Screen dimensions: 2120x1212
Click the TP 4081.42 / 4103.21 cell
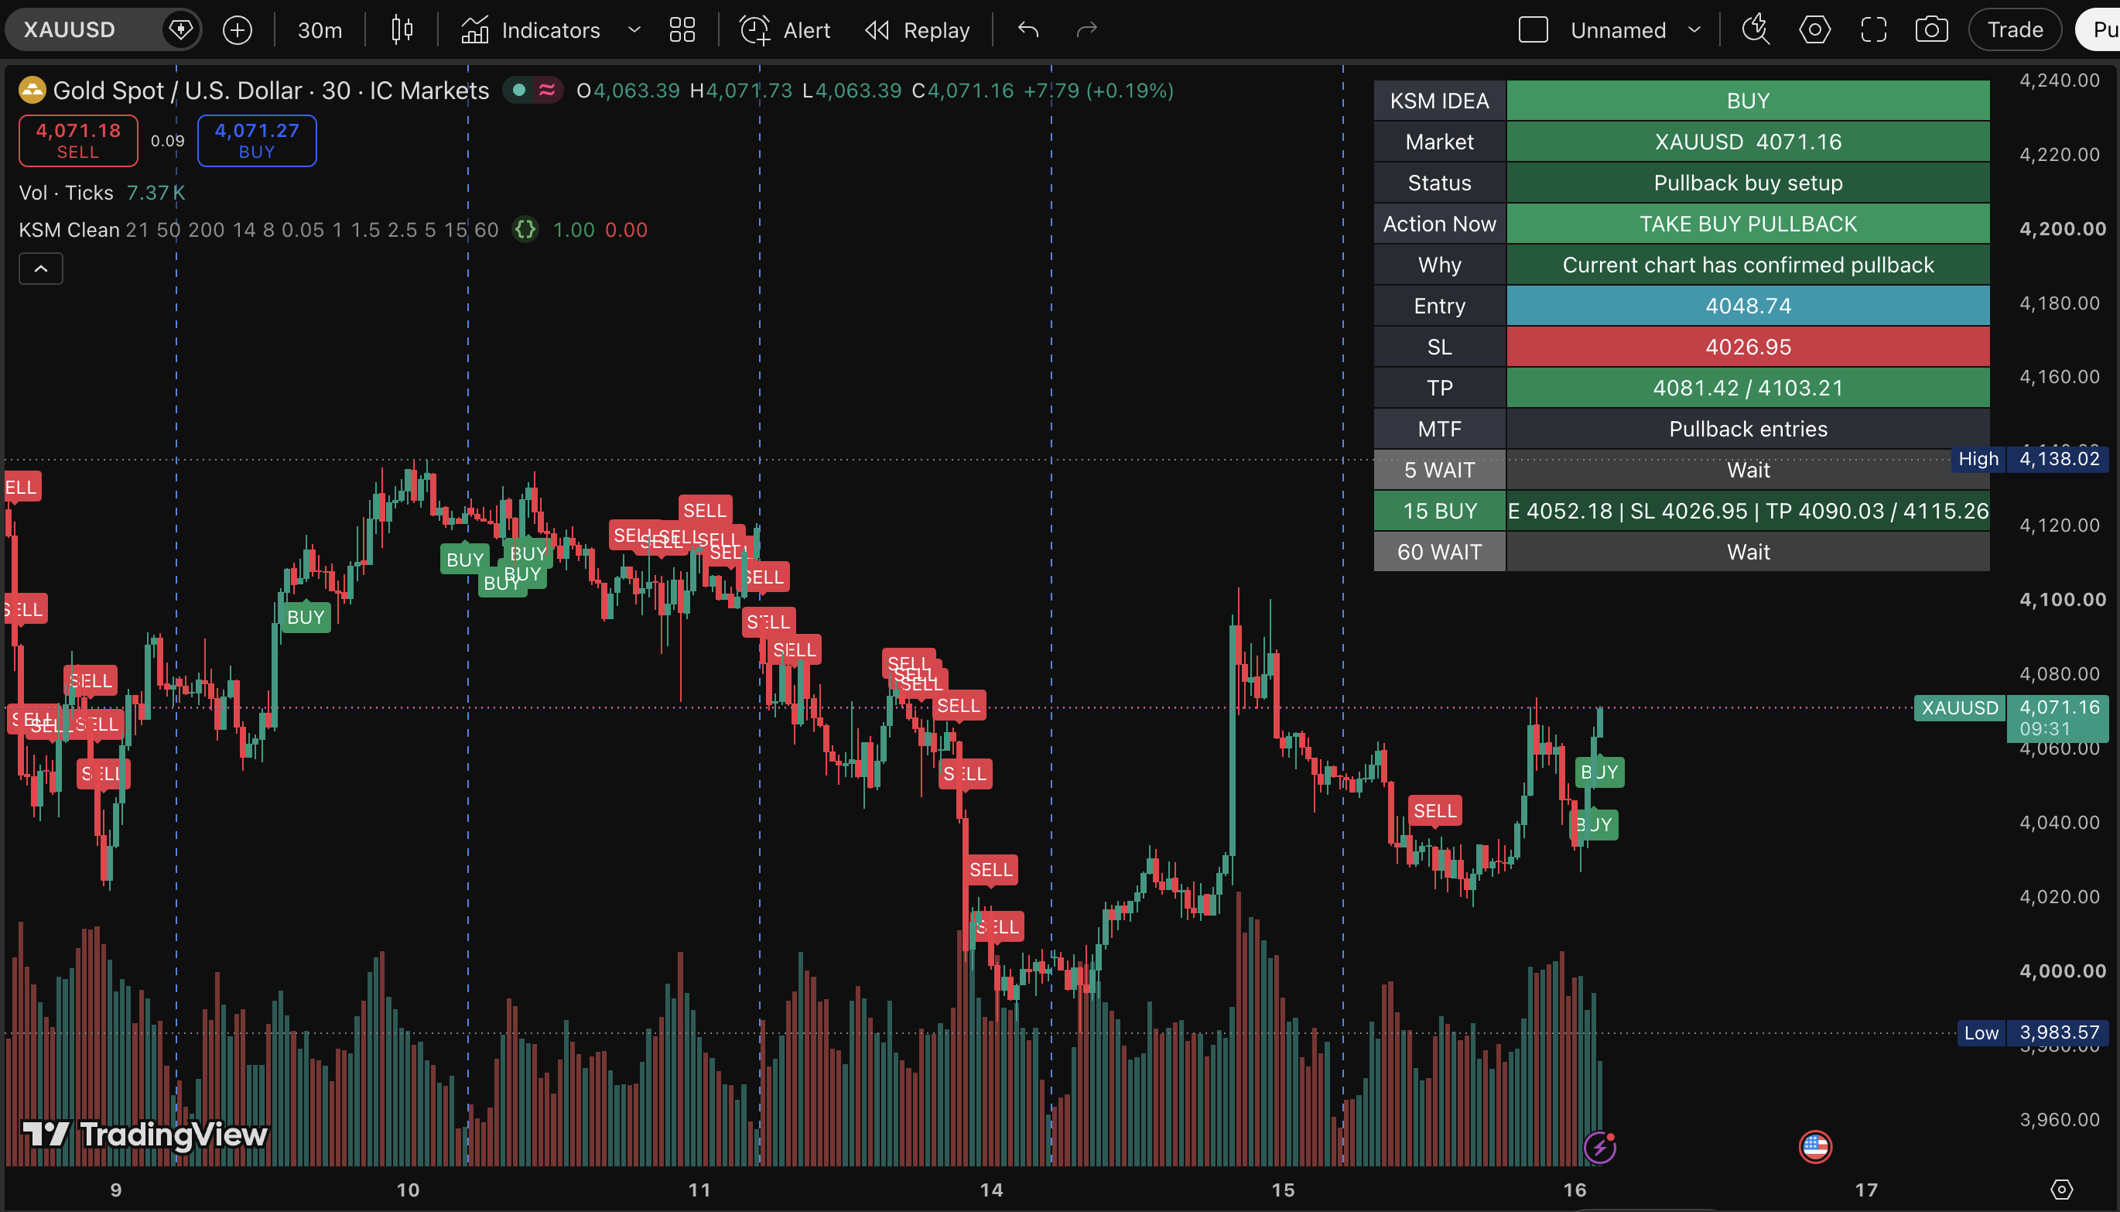pos(1747,388)
